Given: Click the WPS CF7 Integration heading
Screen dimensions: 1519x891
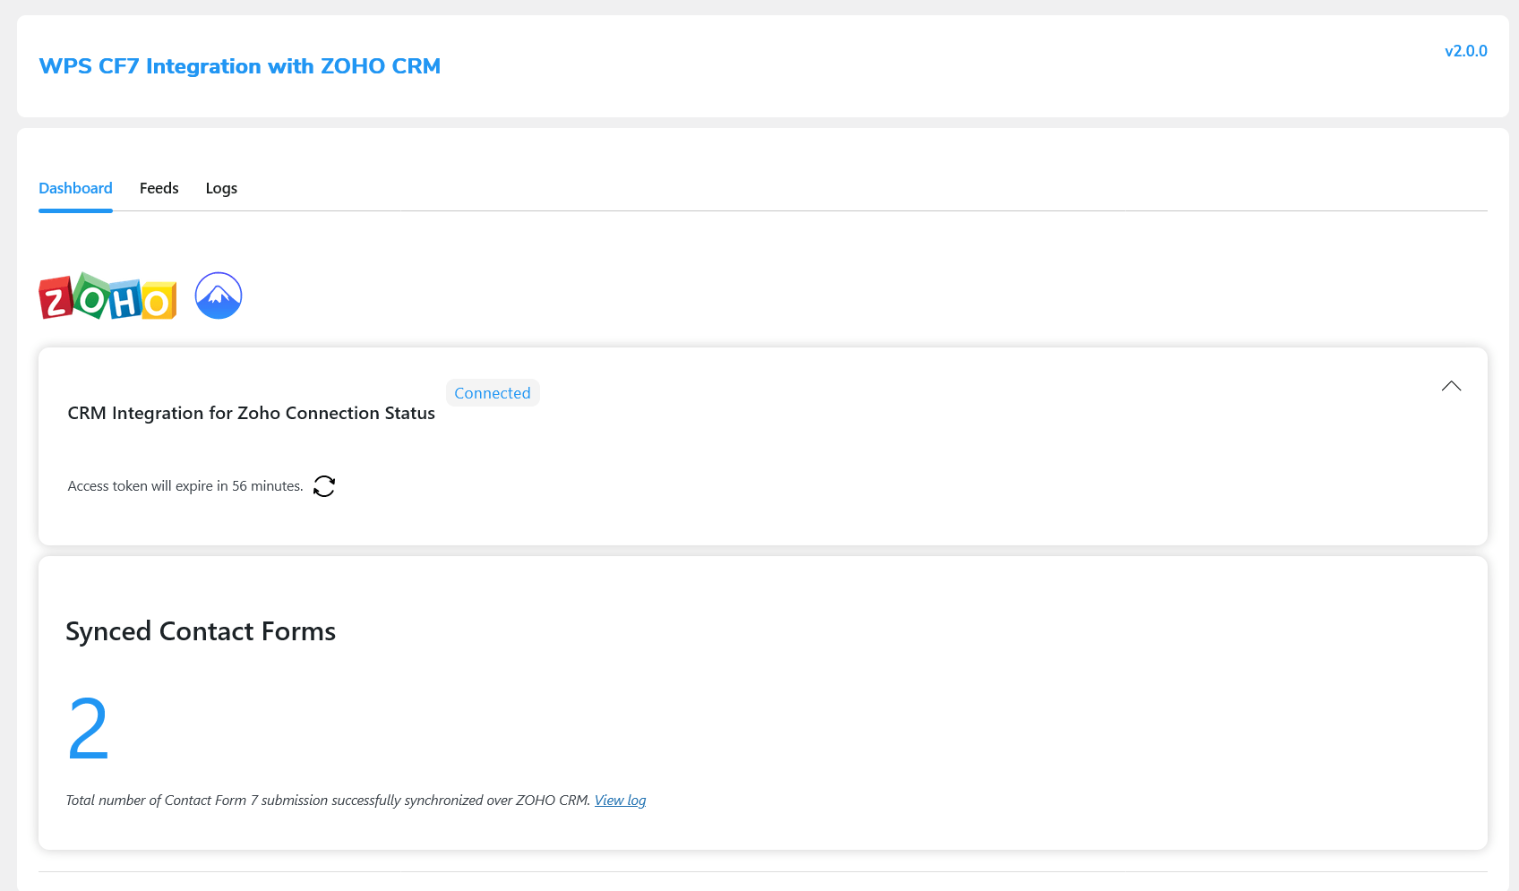Looking at the screenshot, I should coord(239,66).
